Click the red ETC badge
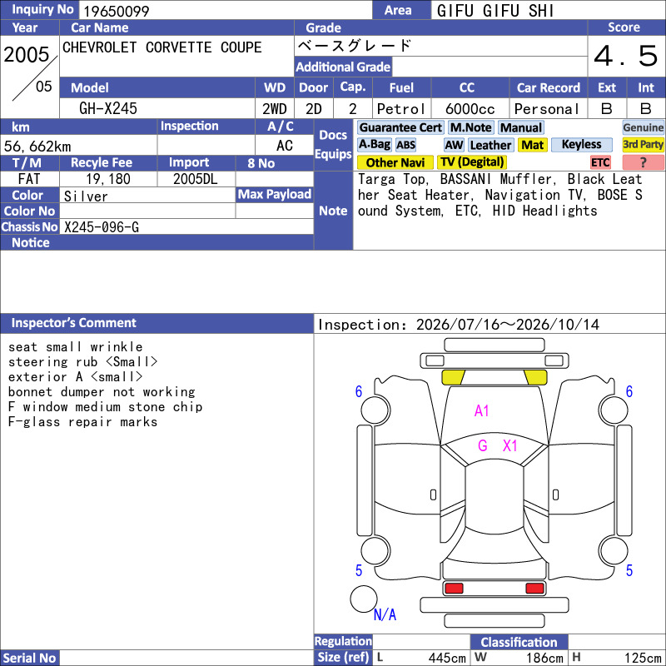 [x=600, y=162]
